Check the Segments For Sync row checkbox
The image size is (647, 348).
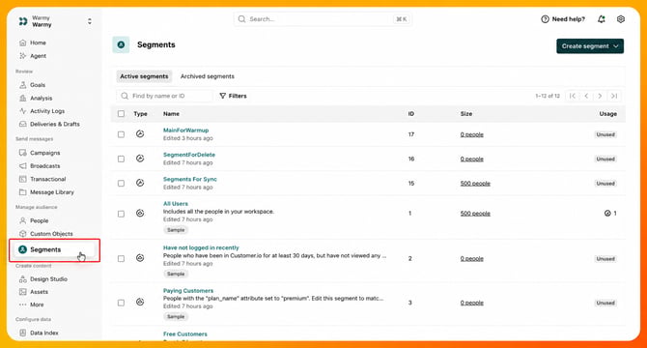click(121, 183)
